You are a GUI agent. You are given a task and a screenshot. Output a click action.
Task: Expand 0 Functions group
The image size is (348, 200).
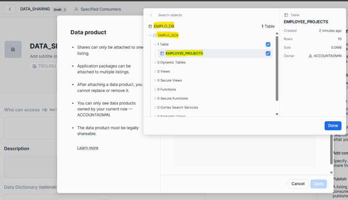(155, 90)
